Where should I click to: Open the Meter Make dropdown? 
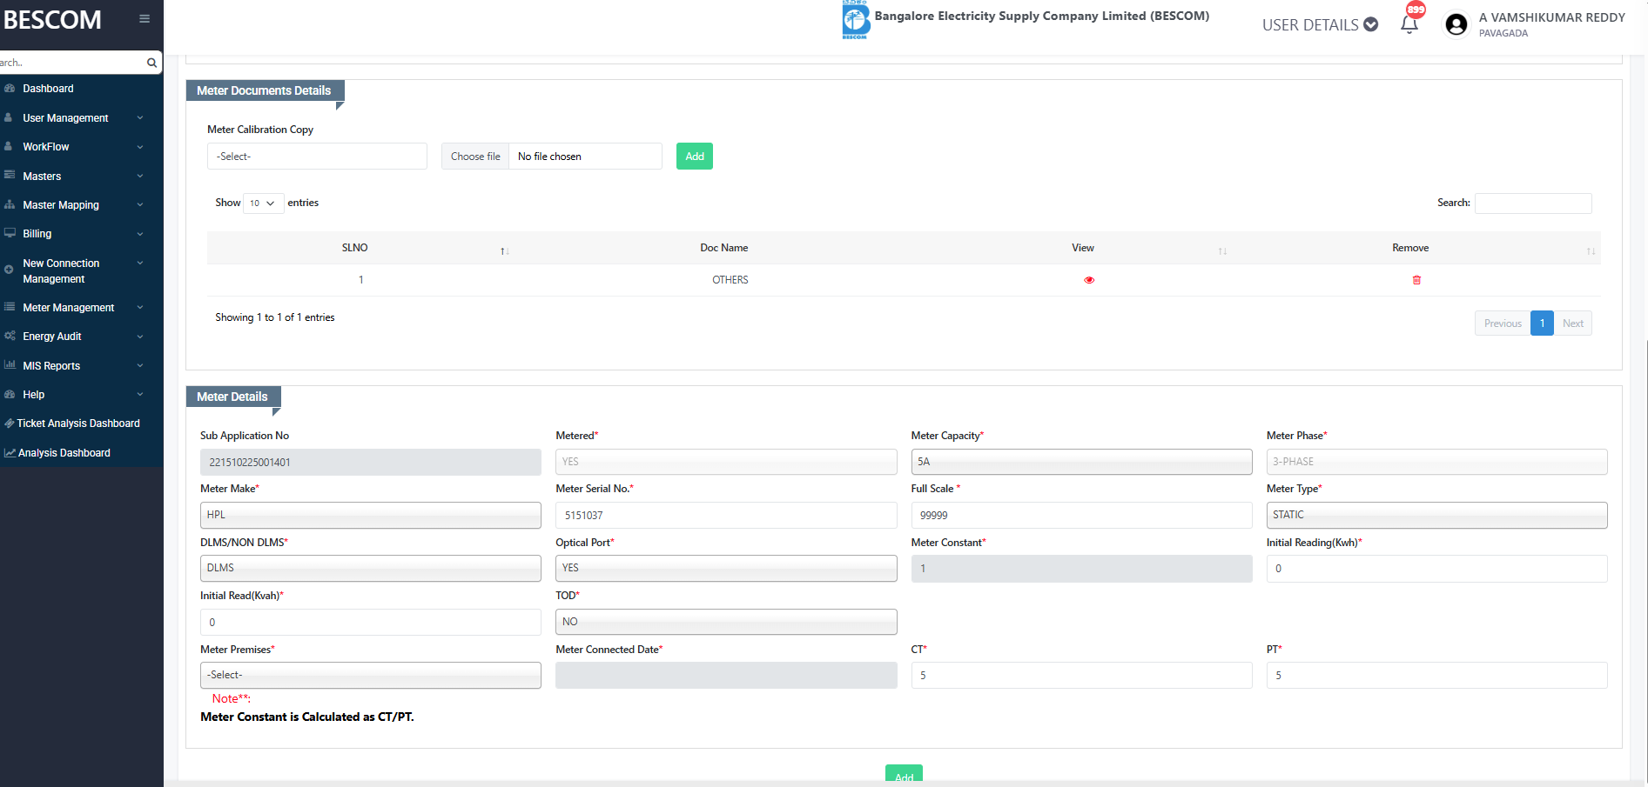tap(371, 515)
